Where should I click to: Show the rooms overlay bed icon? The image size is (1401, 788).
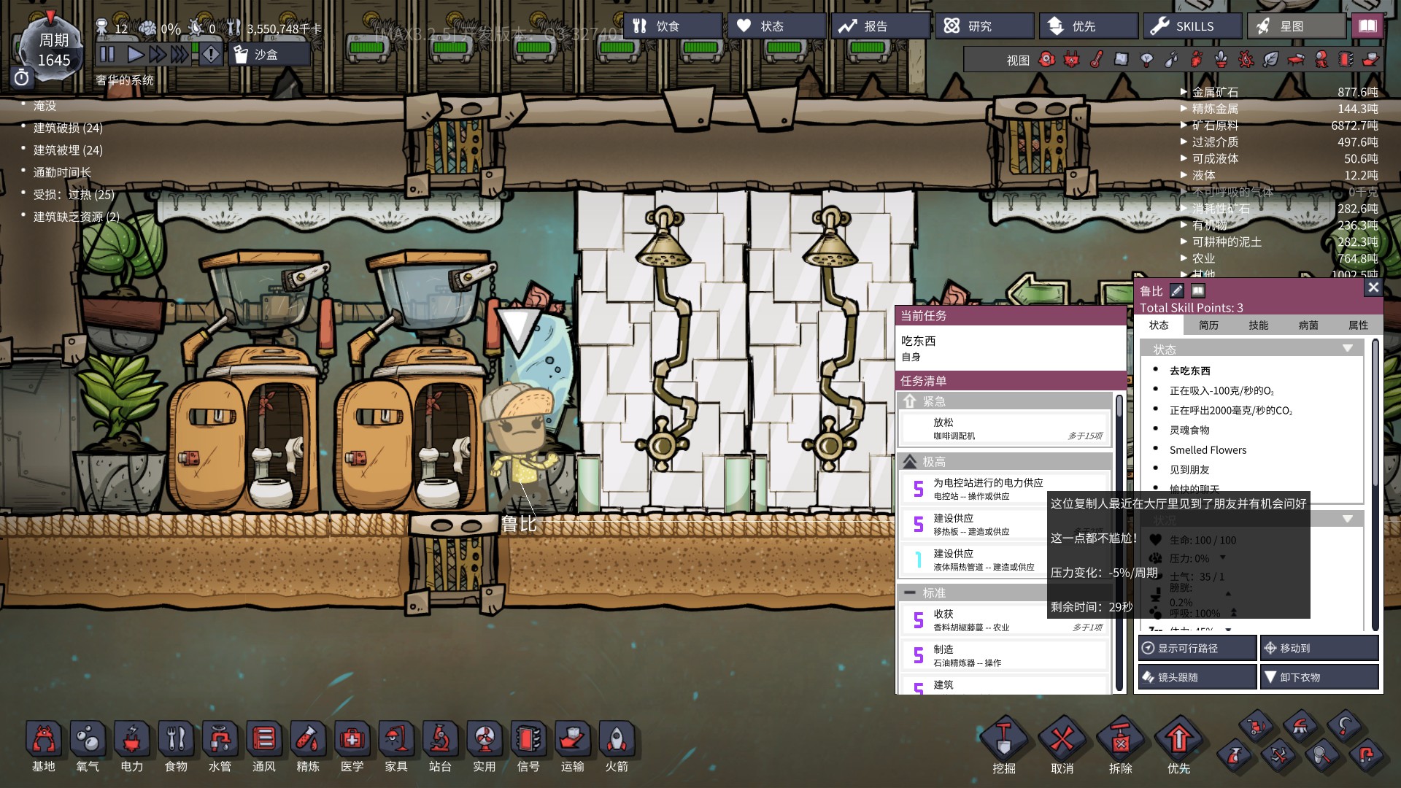(1296, 60)
